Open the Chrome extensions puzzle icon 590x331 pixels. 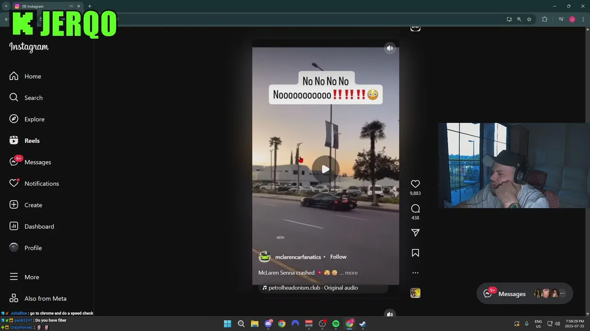click(545, 19)
